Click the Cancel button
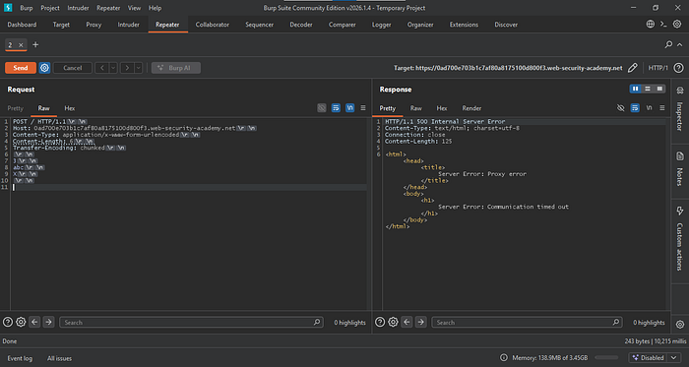 point(73,68)
